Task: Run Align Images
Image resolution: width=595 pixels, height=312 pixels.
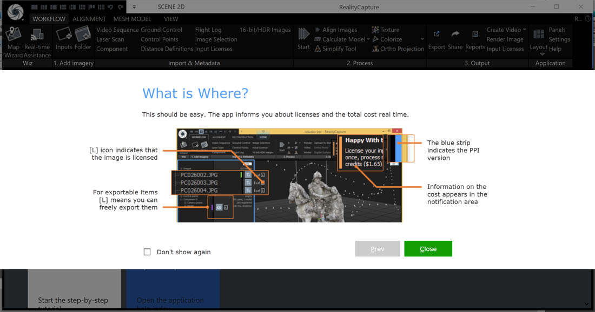Action: 336,30
